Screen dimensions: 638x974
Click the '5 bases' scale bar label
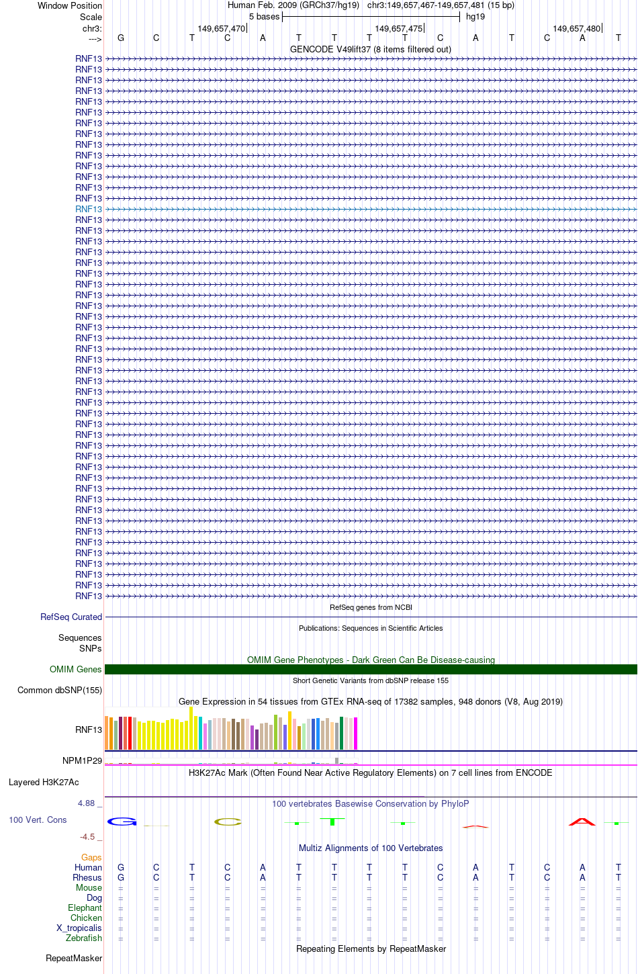point(264,17)
